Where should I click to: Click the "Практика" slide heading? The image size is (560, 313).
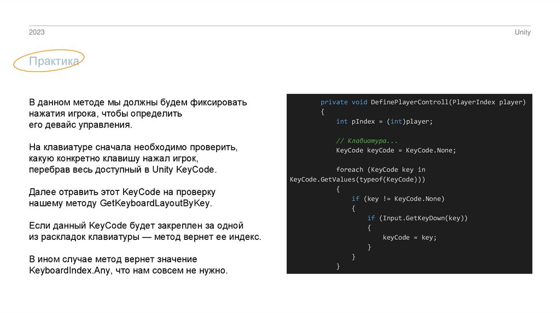point(54,62)
